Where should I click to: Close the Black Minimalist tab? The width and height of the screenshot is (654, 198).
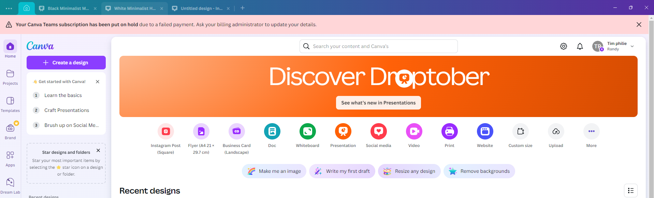[95, 9]
